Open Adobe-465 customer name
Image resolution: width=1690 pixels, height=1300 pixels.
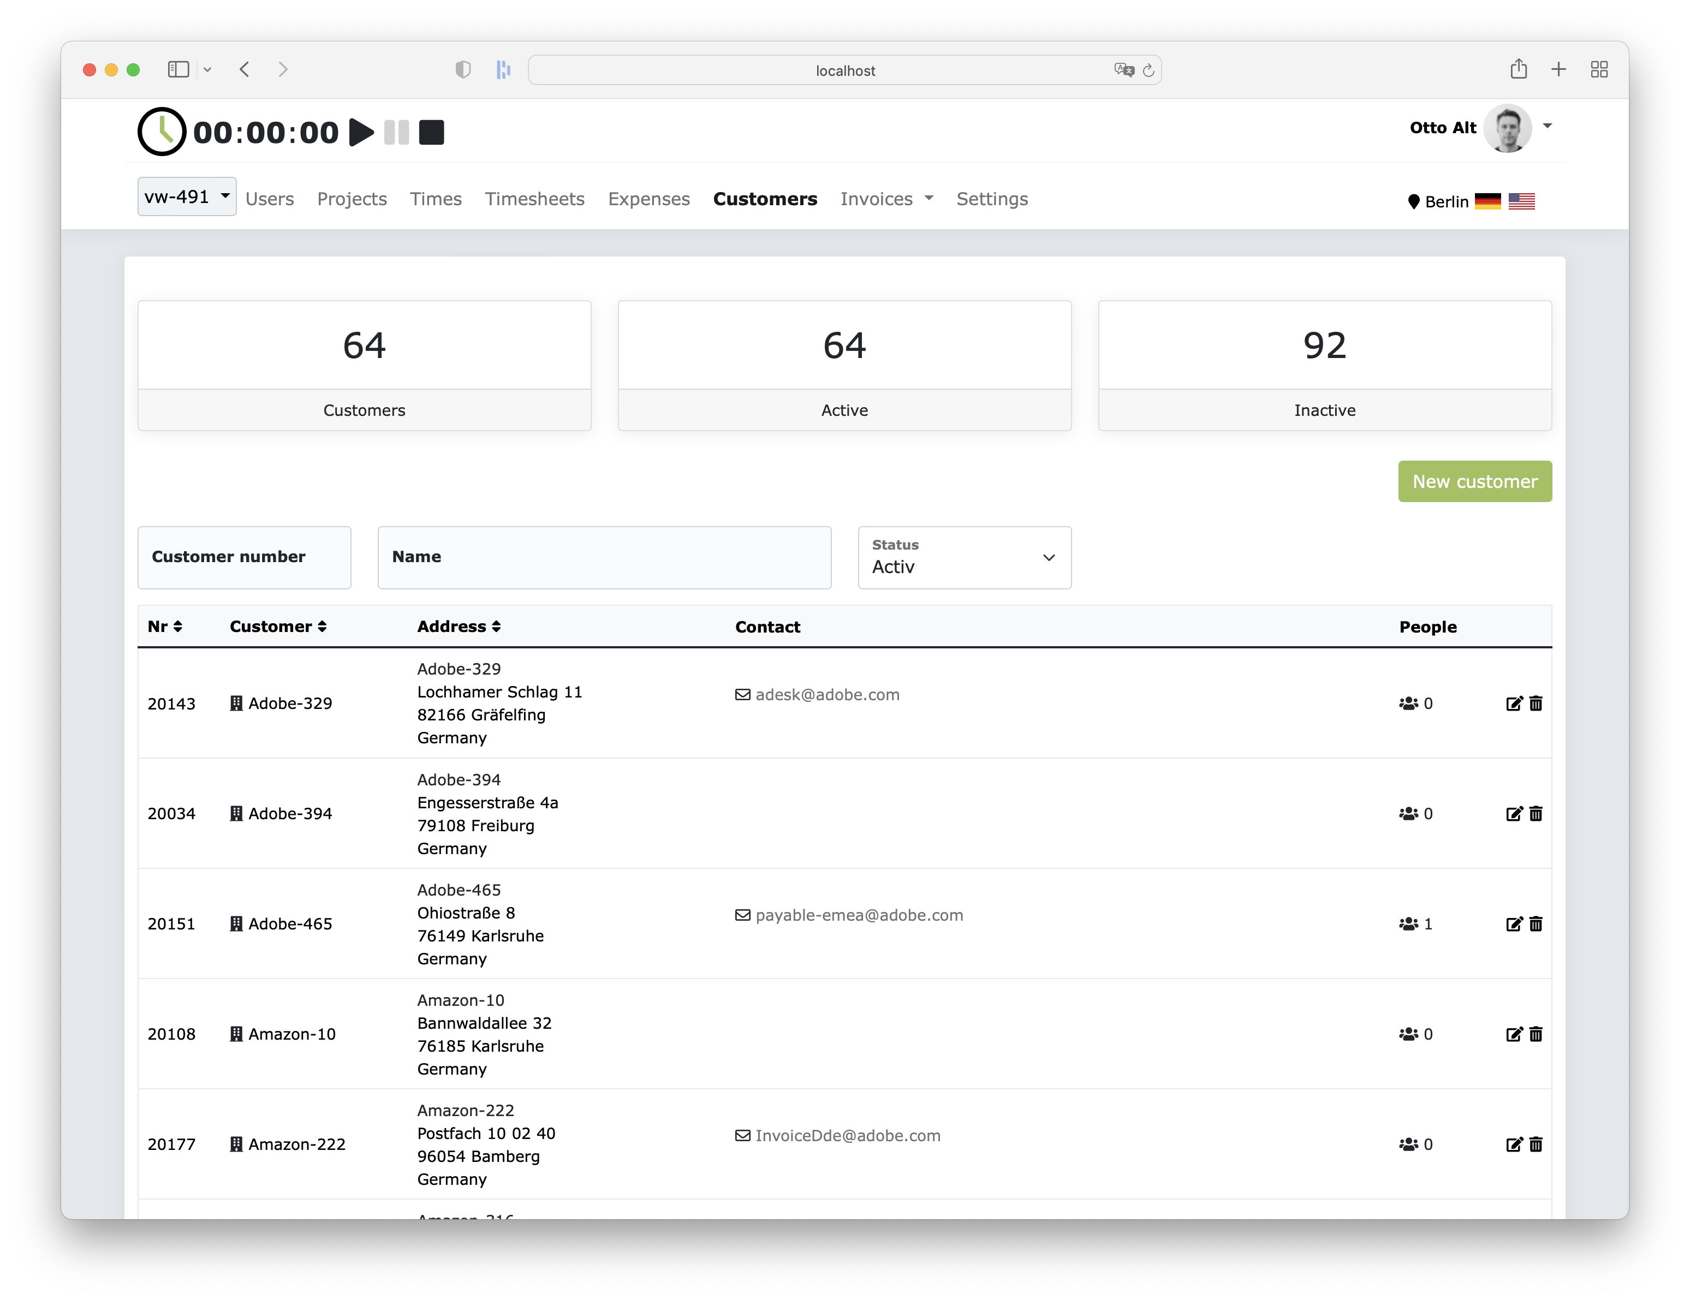click(x=290, y=924)
